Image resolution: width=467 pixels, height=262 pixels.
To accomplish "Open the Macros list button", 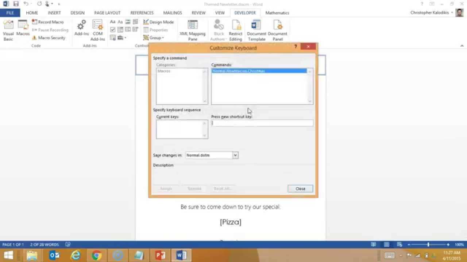I will pos(23,28).
